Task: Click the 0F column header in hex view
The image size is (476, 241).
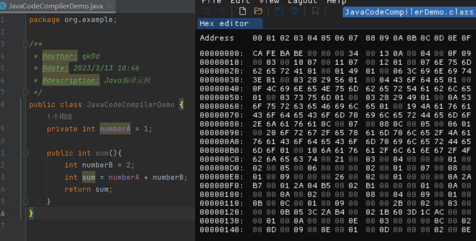Action: (x=466, y=38)
